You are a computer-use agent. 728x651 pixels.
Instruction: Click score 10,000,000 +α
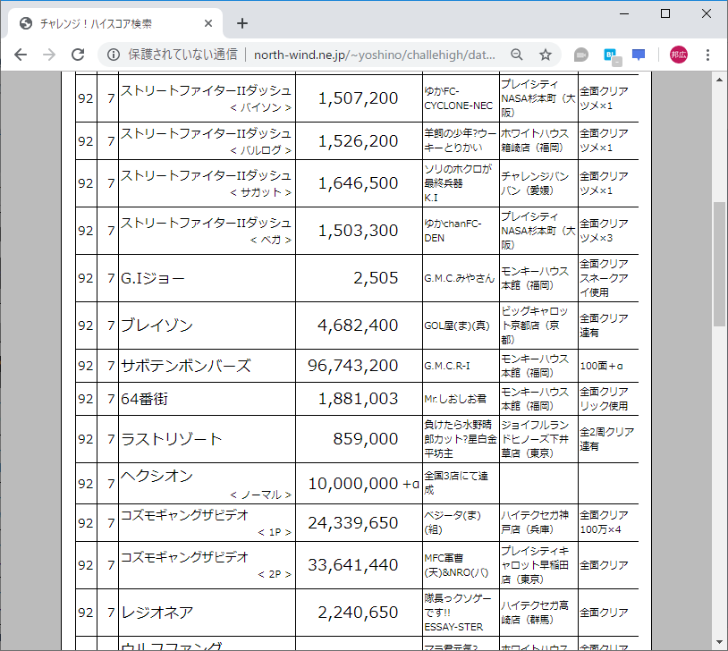click(363, 484)
